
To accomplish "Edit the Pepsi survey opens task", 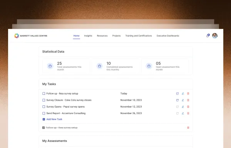I will click(183, 107).
